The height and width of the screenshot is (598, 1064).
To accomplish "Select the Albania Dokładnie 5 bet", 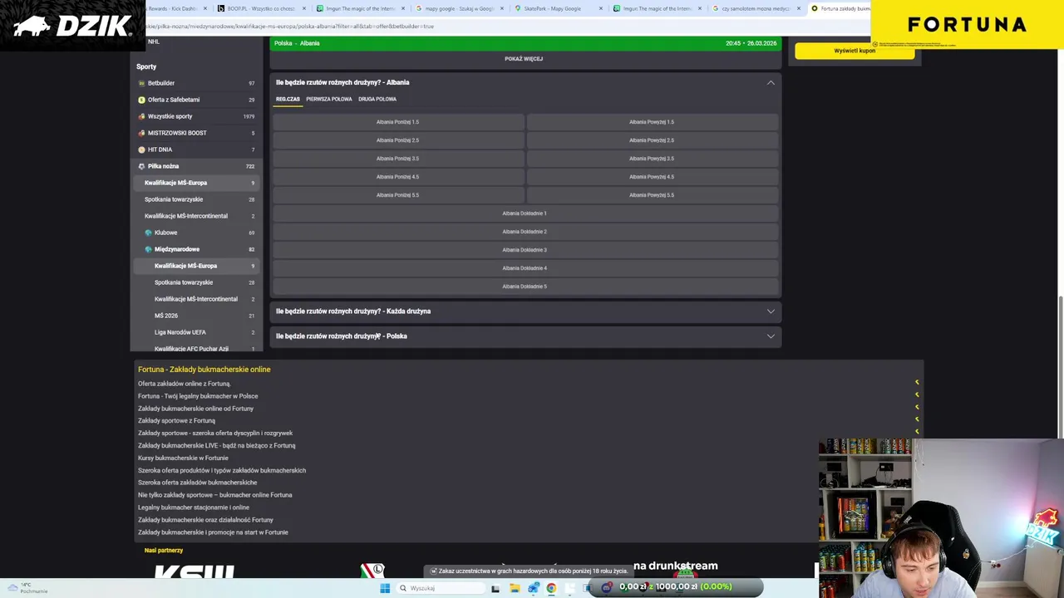I will point(525,287).
